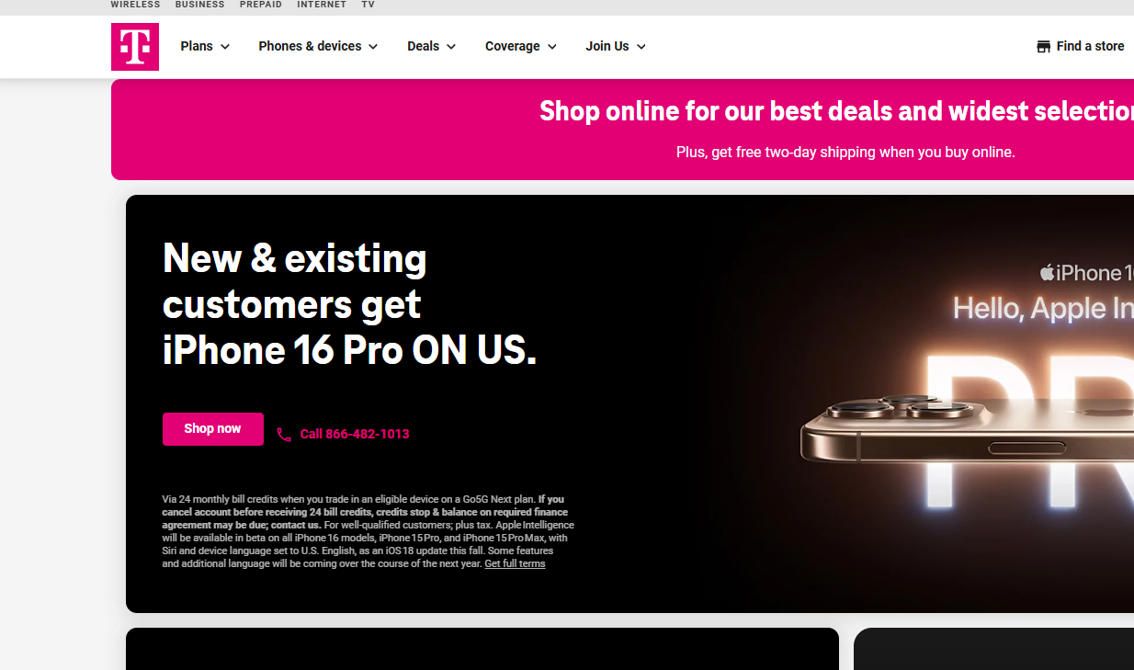Select the Wireless top navigation link
The image size is (1134, 670).
pos(135,5)
